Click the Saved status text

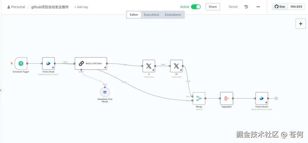tap(233, 7)
